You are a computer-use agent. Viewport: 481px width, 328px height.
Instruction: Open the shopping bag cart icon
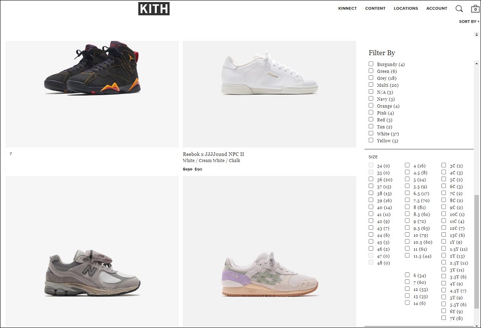[x=475, y=9]
